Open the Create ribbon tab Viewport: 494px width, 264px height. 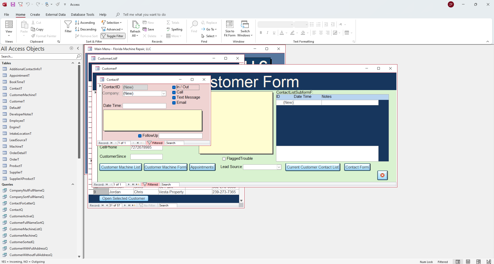pos(35,15)
